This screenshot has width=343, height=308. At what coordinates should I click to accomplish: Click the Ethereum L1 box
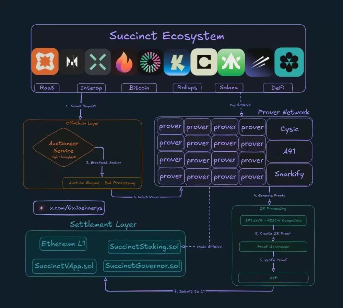[x=63, y=244]
